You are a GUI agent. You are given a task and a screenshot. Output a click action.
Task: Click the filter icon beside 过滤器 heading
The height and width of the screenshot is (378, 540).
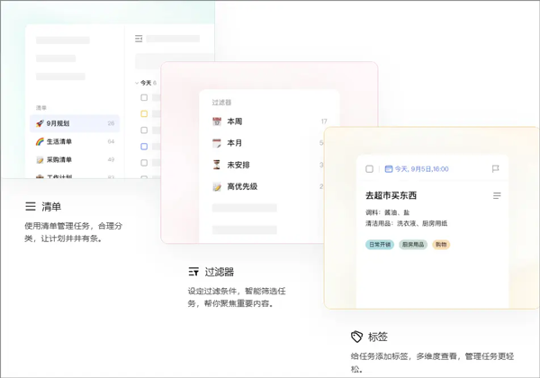tap(193, 272)
